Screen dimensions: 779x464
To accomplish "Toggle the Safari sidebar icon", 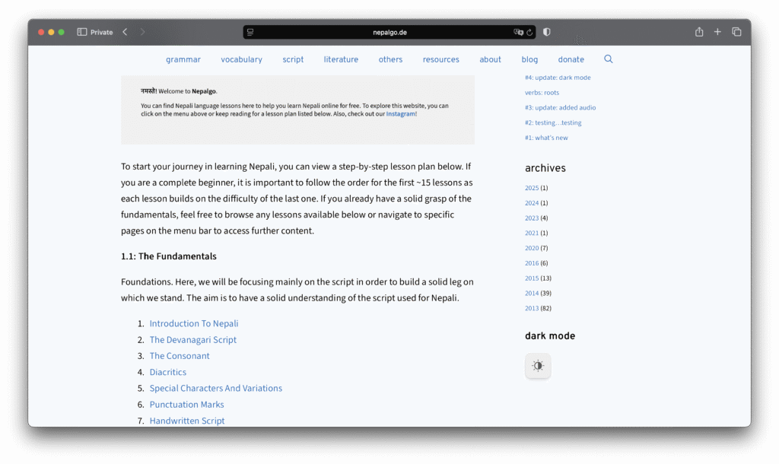I will (x=82, y=32).
